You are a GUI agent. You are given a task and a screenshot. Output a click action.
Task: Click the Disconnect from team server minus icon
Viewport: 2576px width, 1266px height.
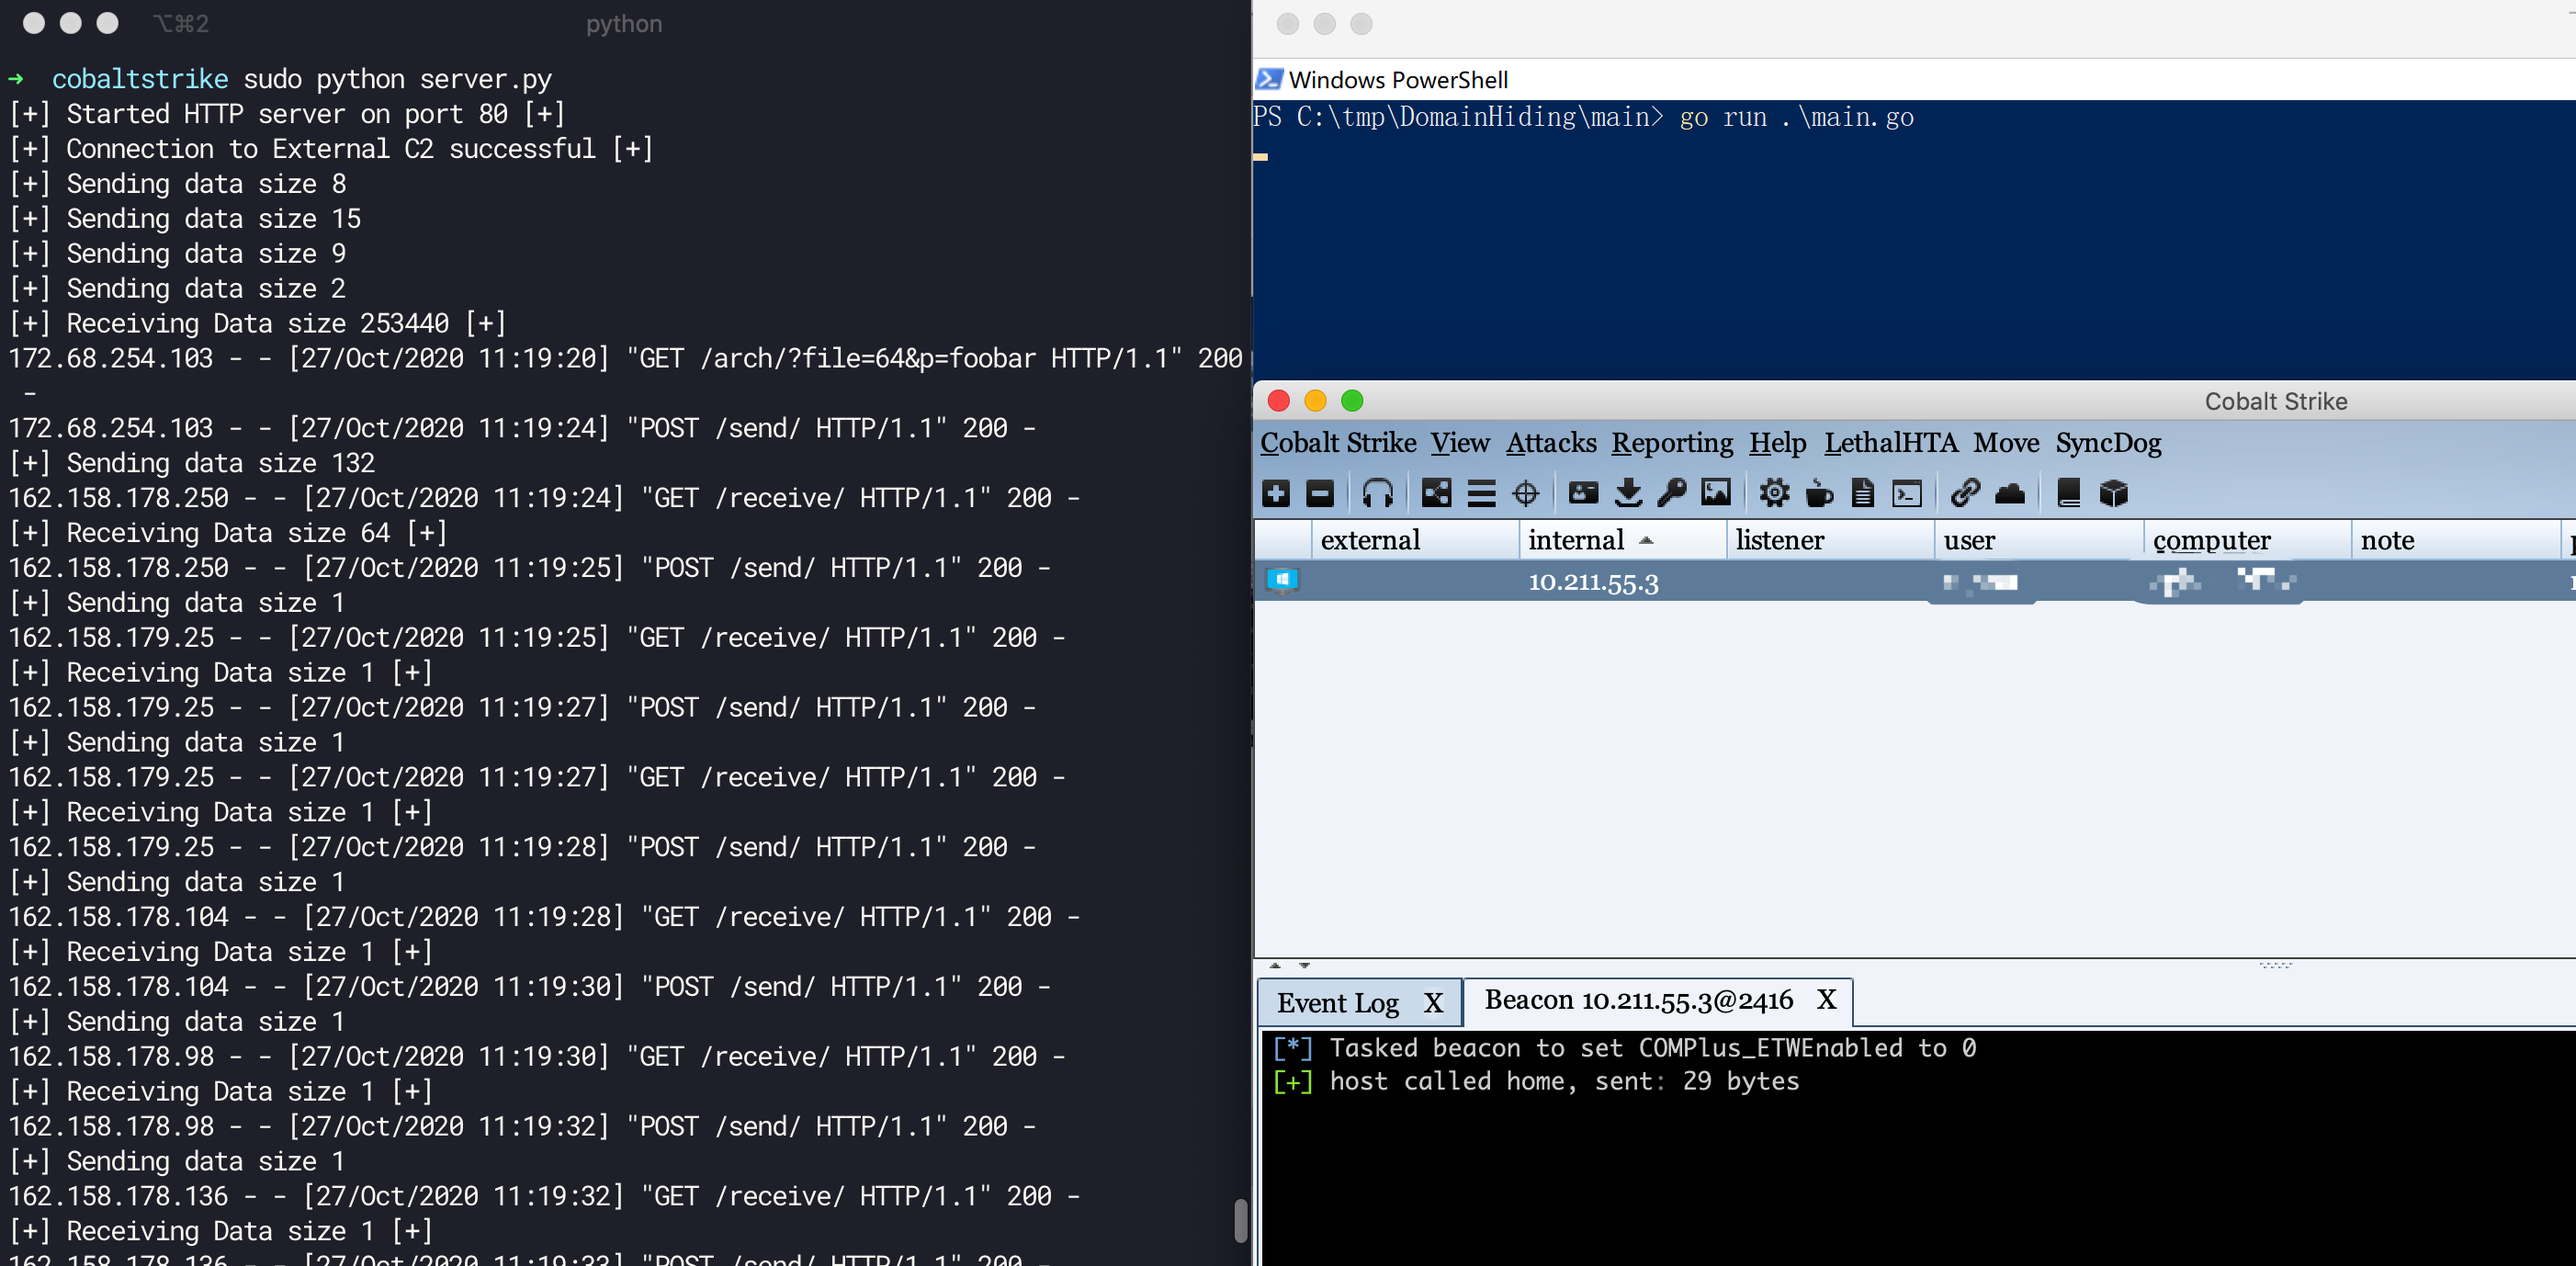point(1320,493)
